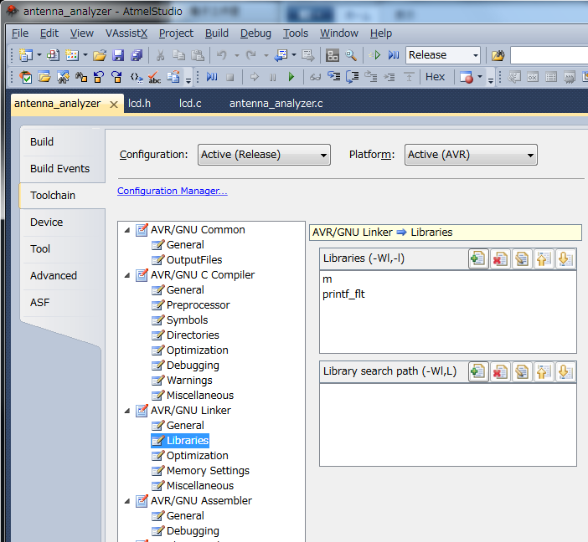Save the current file with the floppy icon
Screen dimensions: 588x542
[x=118, y=55]
